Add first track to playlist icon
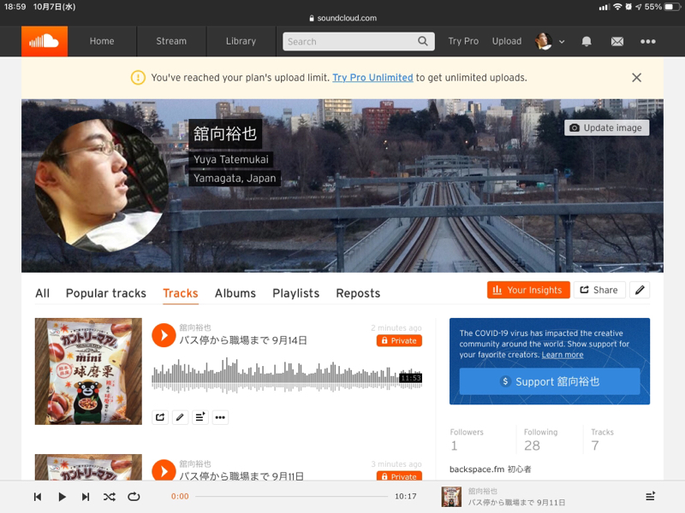The height and width of the screenshot is (513, 685). (x=200, y=417)
